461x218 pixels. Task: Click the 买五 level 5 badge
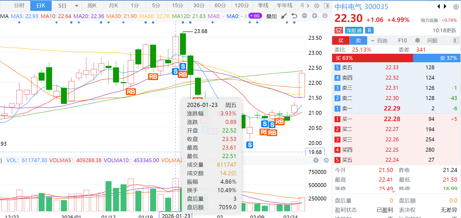(337, 160)
